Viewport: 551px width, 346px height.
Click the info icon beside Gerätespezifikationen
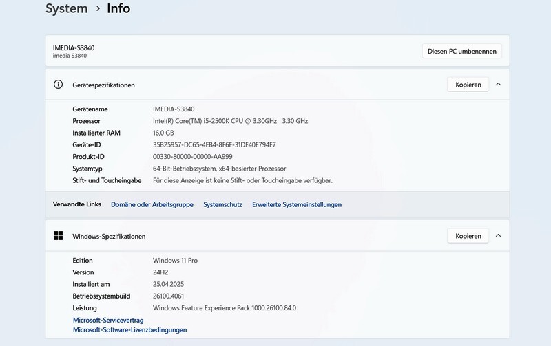pyautogui.click(x=58, y=85)
